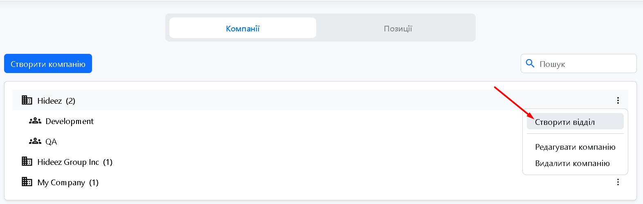
Task: Select the Development department label
Action: 70,121
